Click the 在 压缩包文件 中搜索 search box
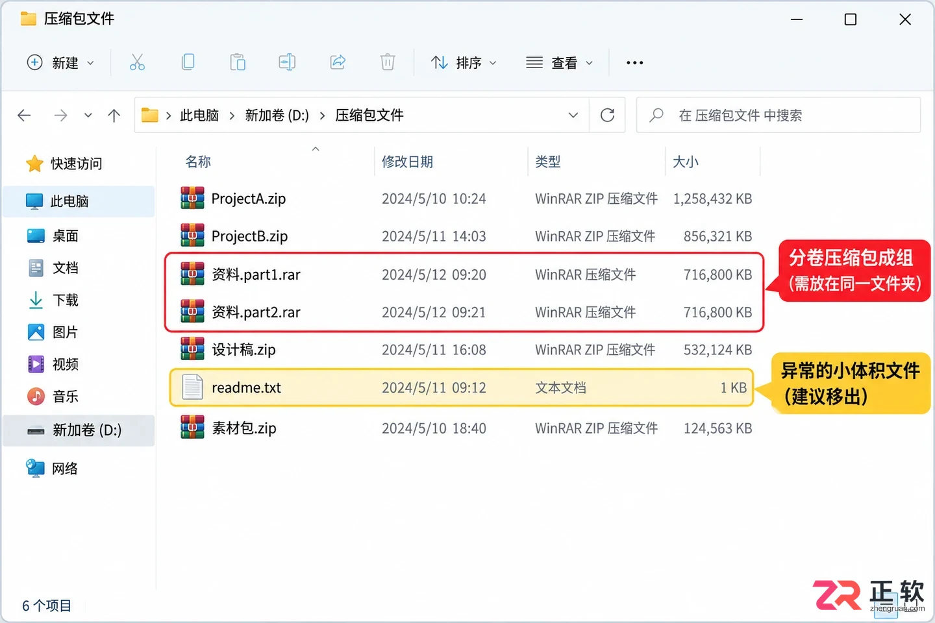The height and width of the screenshot is (623, 935). tap(778, 115)
